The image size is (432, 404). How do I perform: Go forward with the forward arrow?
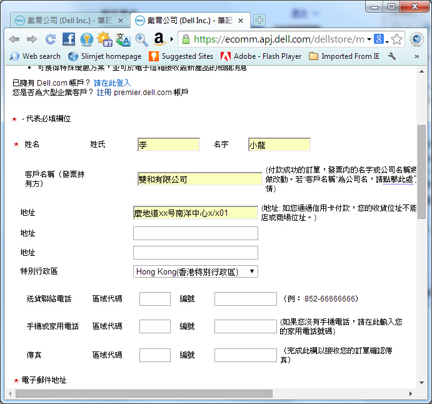click(32, 39)
